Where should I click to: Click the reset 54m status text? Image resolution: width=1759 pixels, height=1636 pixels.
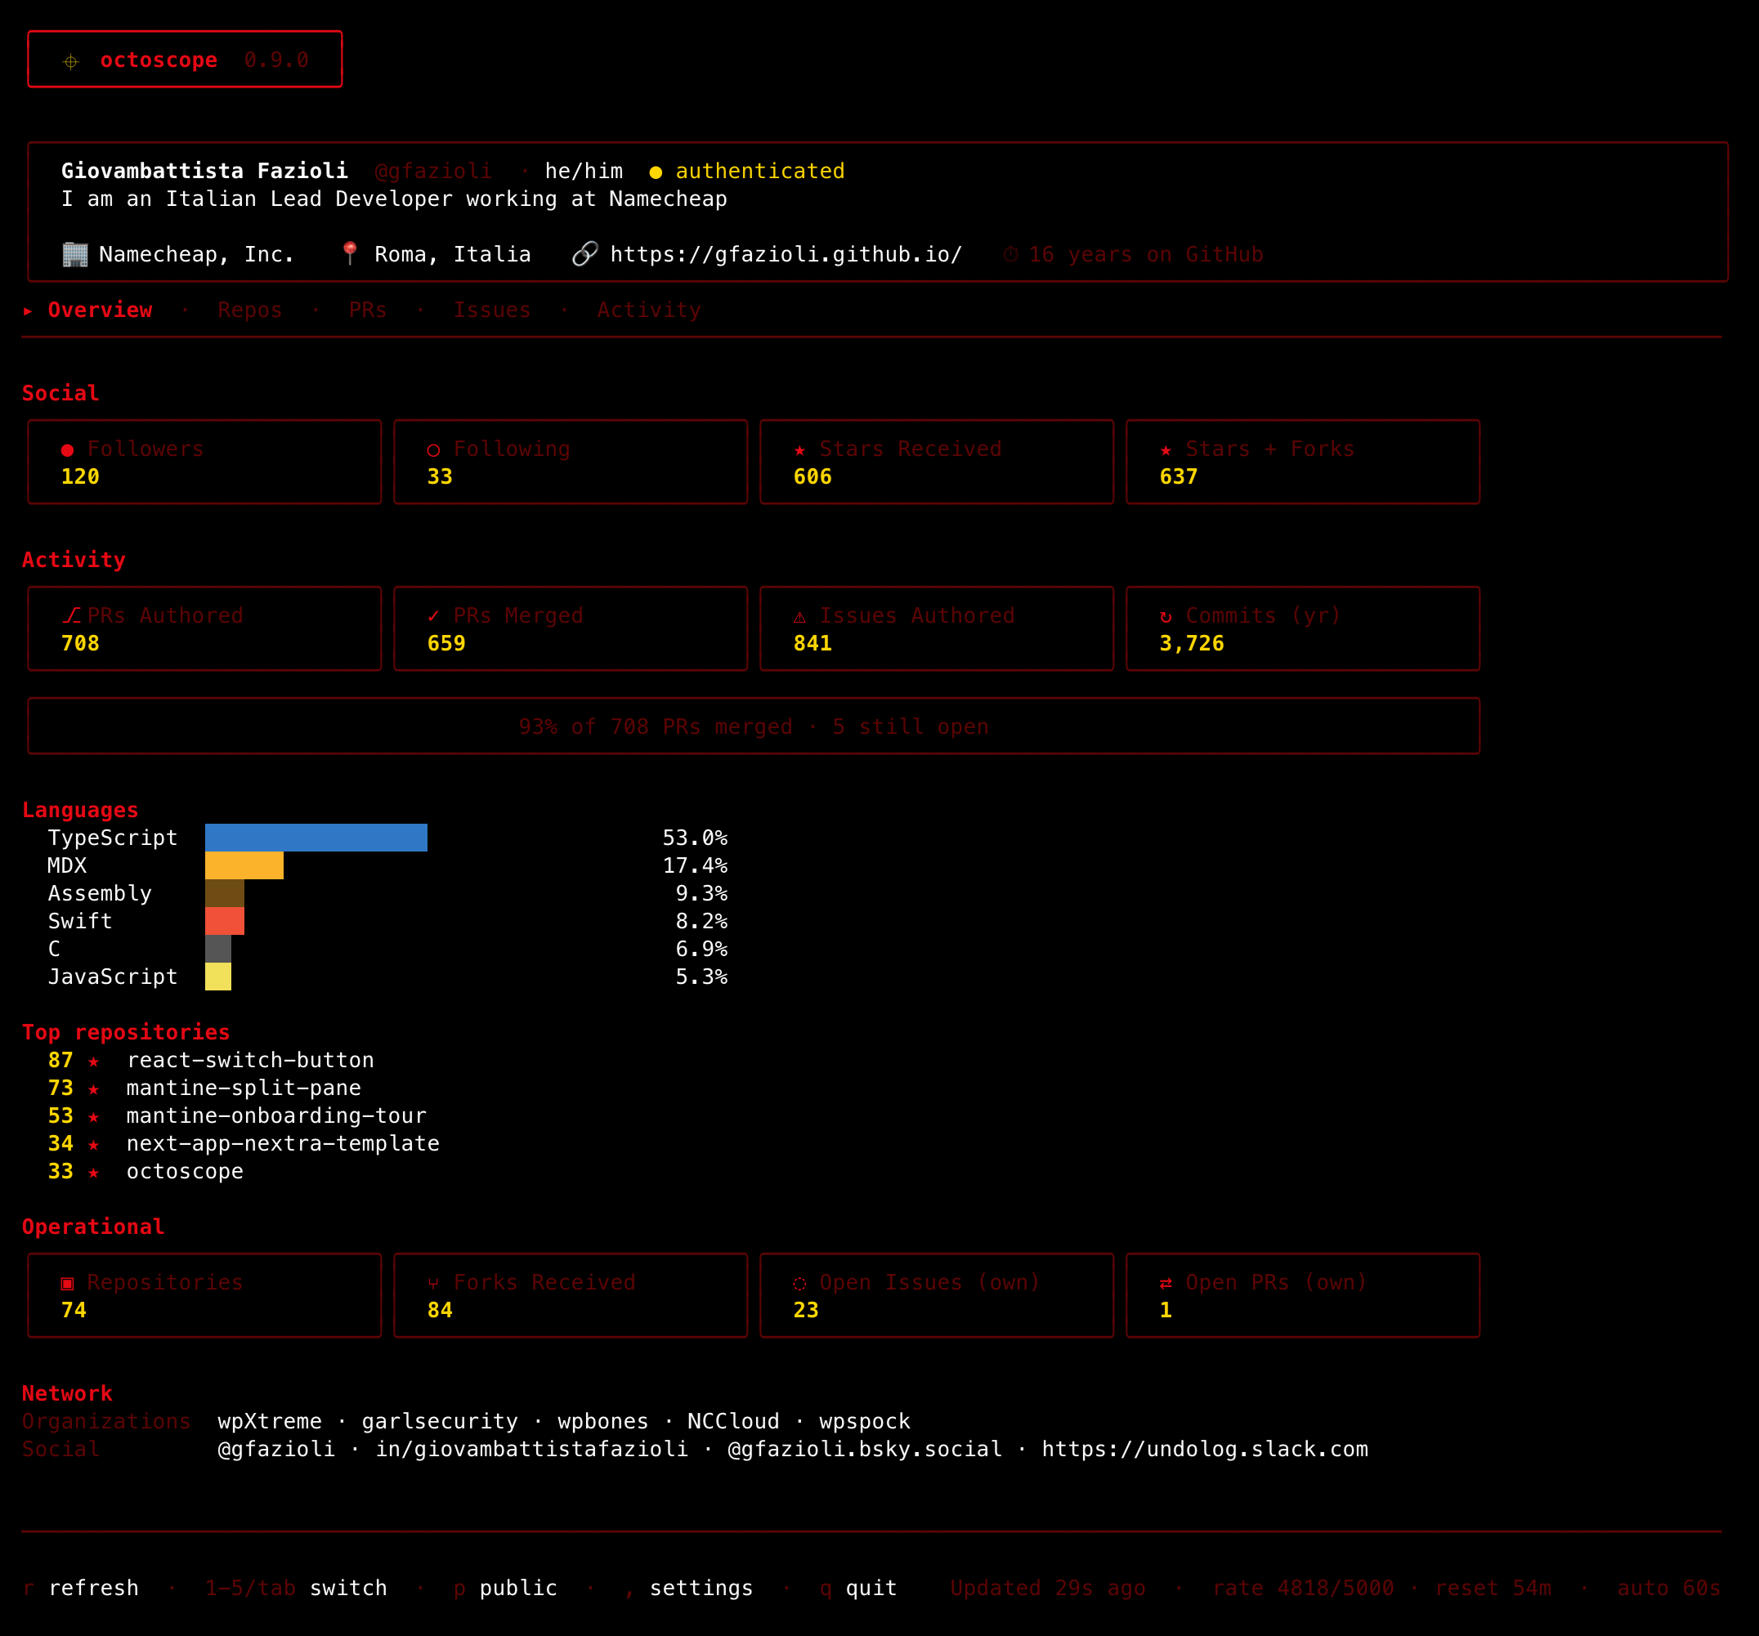click(x=1493, y=1587)
